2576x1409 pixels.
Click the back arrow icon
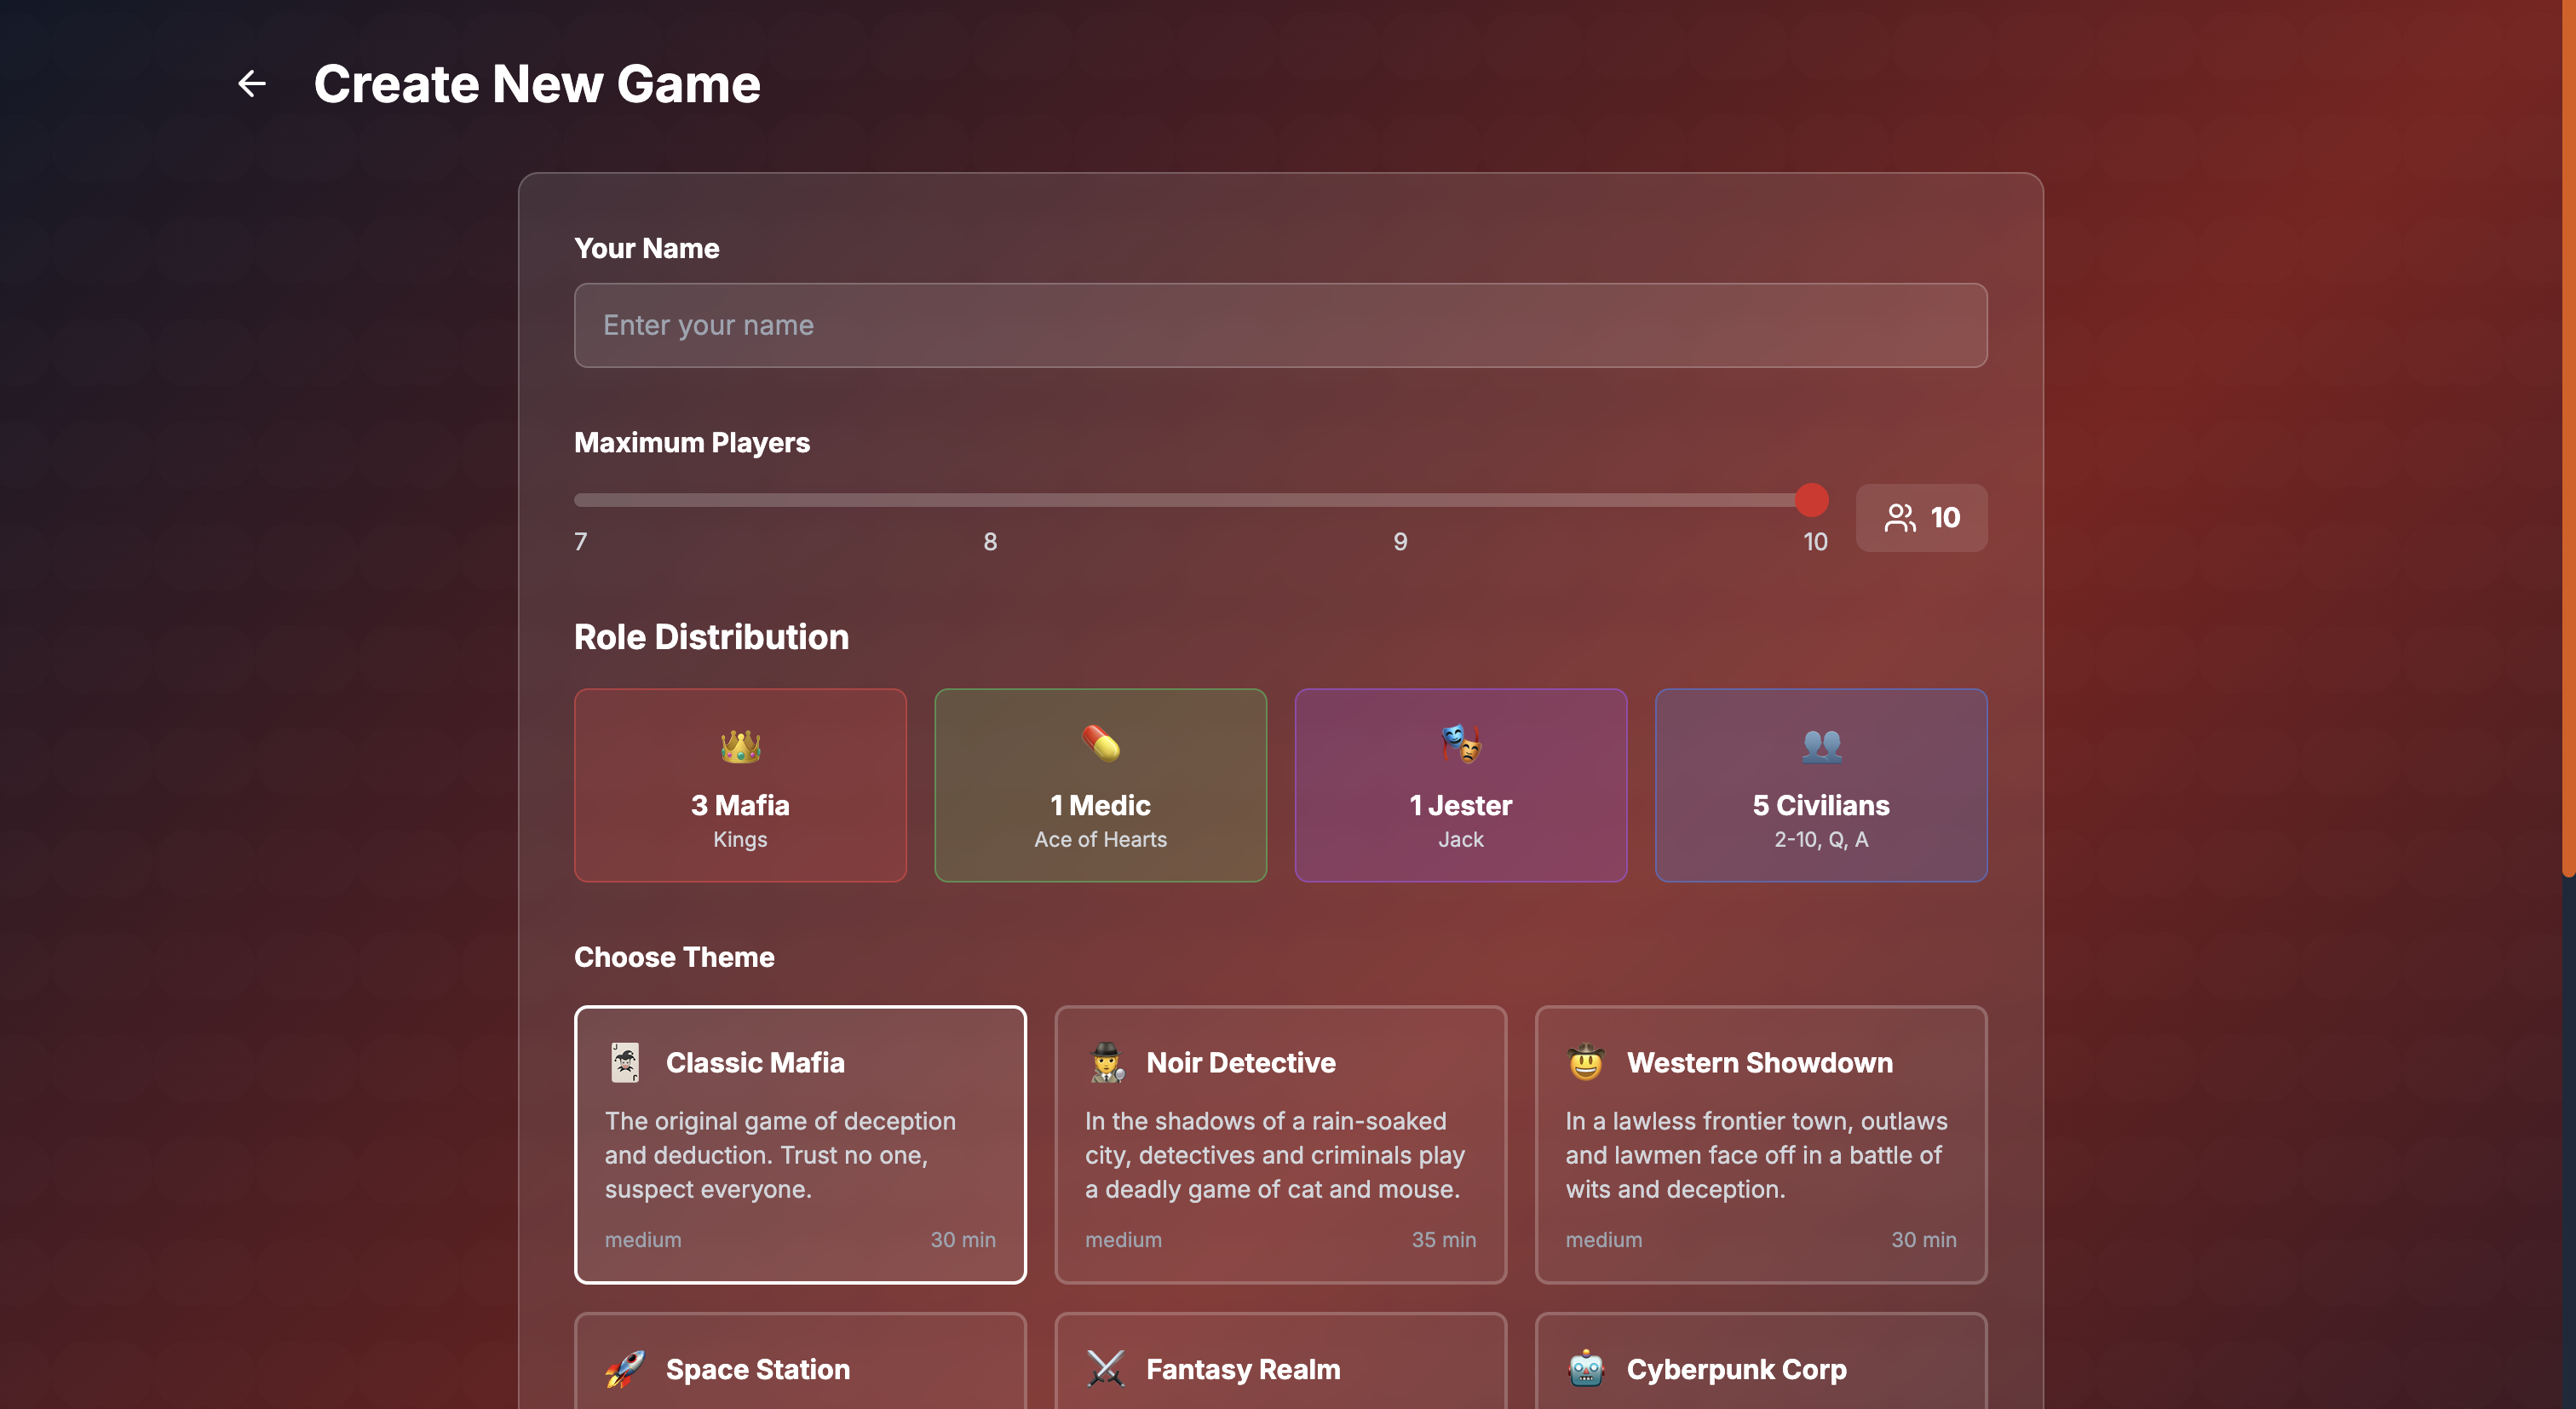(x=252, y=83)
